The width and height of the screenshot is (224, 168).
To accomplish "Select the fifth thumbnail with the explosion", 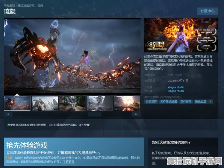I will coord(127,103).
